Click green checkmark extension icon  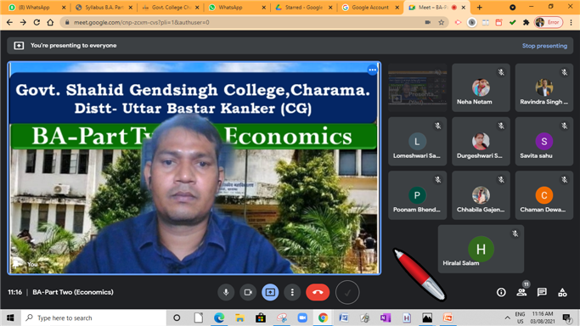pyautogui.click(x=513, y=23)
